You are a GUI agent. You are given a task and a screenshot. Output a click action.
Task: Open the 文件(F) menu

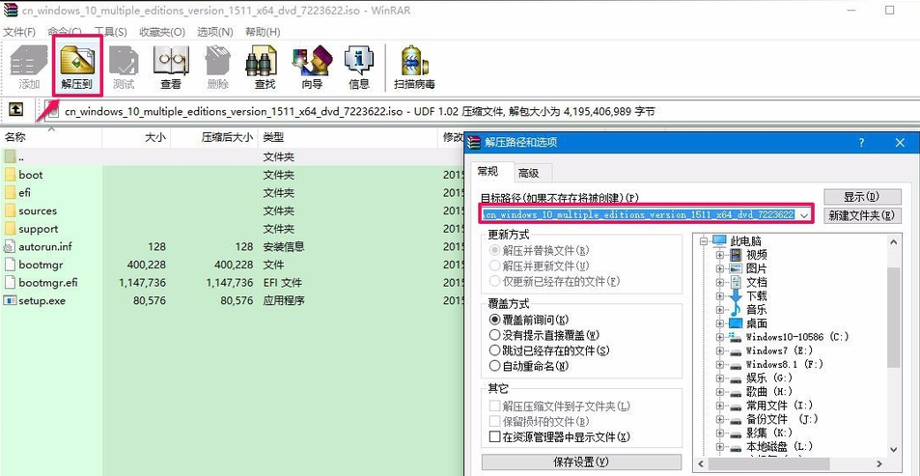pos(19,32)
